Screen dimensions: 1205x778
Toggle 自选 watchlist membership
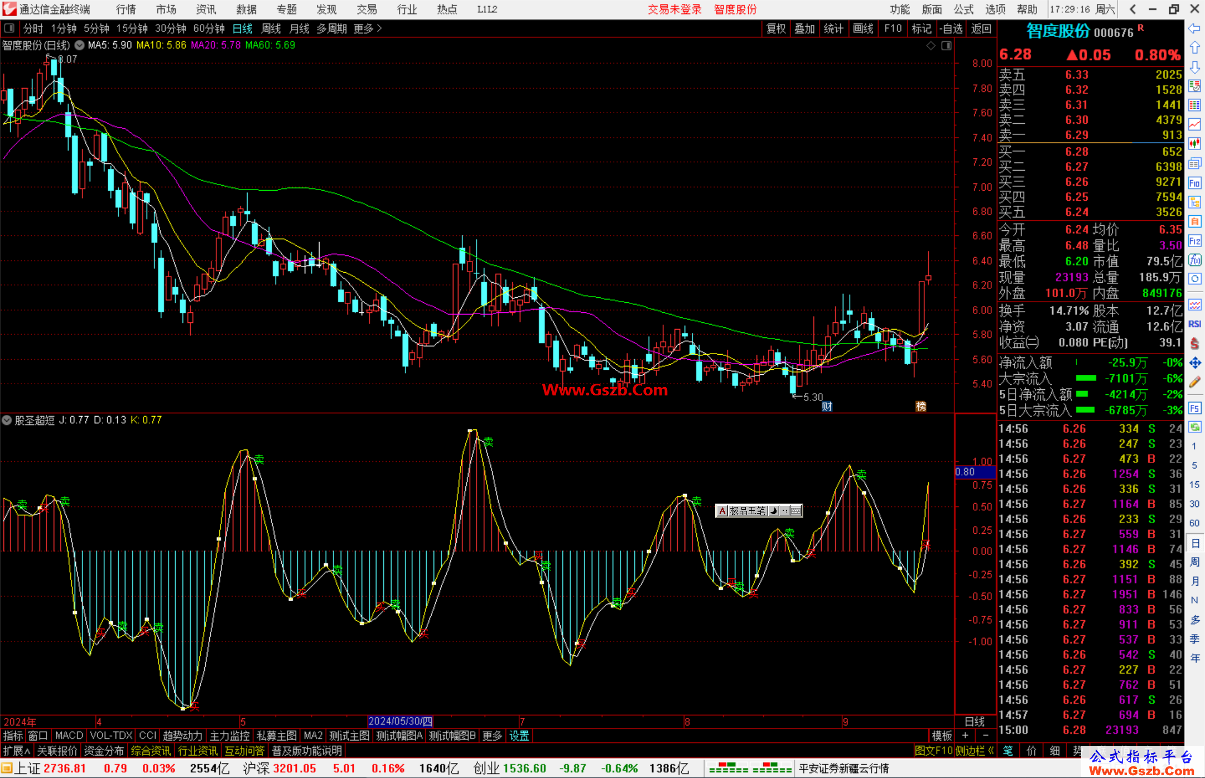tap(951, 28)
